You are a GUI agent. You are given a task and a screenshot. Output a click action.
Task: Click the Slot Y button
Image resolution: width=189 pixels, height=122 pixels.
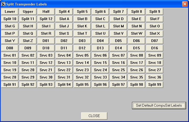[x=10, y=41]
